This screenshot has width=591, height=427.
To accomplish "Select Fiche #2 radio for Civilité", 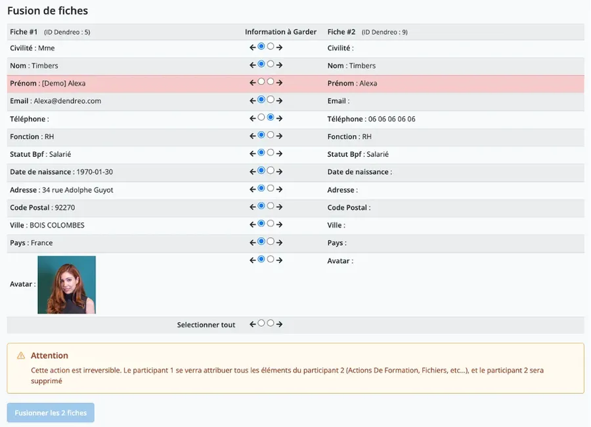I will (271, 47).
